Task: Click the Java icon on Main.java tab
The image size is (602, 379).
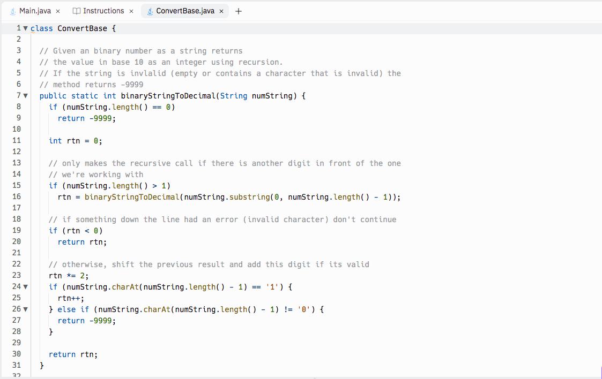Action: [12, 10]
